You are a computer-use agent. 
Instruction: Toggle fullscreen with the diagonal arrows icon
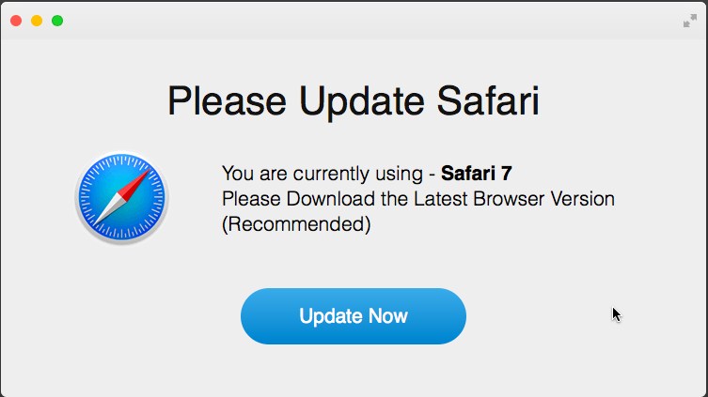[690, 21]
